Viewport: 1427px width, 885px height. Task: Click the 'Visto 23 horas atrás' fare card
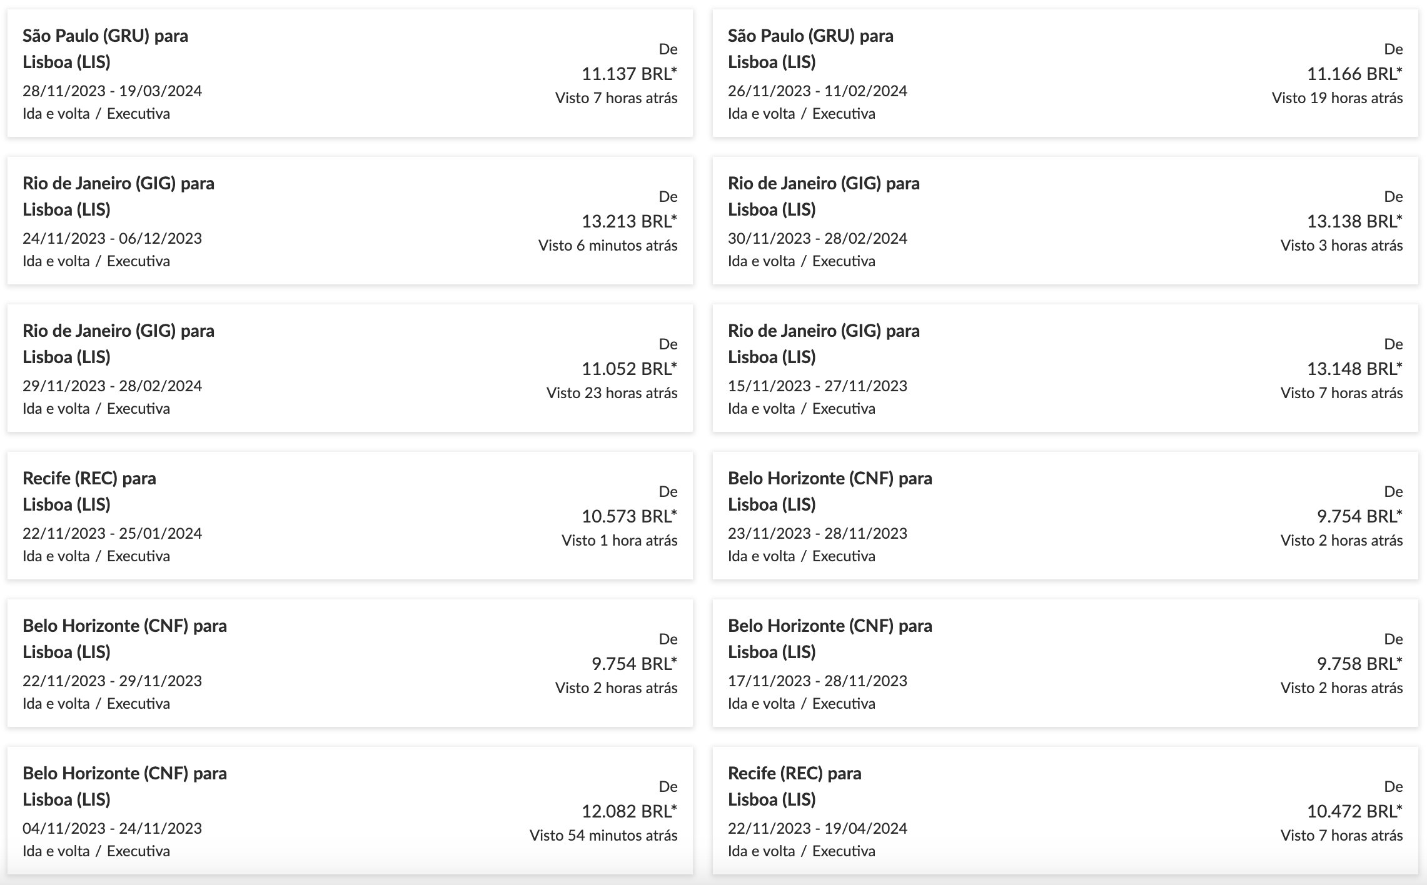coord(612,392)
